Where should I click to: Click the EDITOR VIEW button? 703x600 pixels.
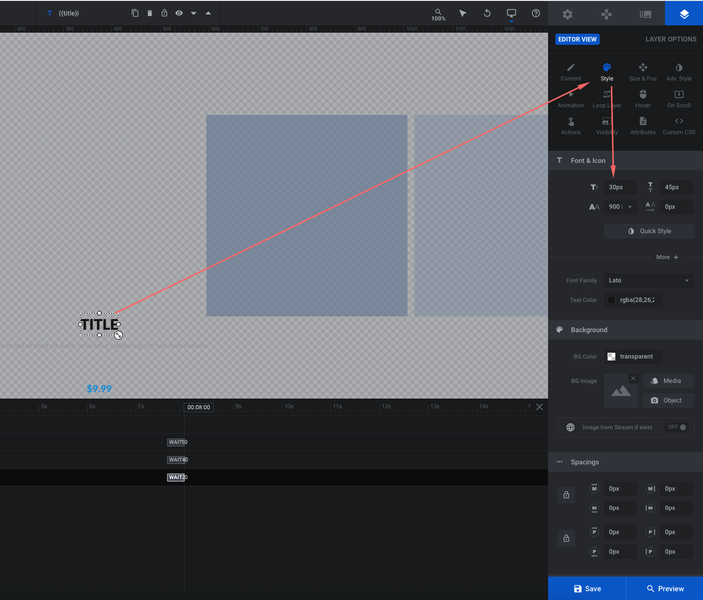tap(577, 39)
